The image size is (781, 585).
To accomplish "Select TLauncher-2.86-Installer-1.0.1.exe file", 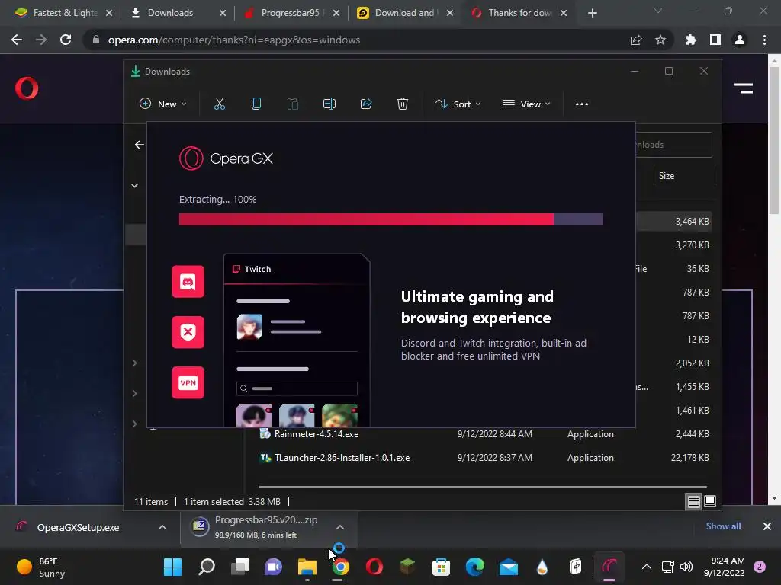I will [342, 458].
